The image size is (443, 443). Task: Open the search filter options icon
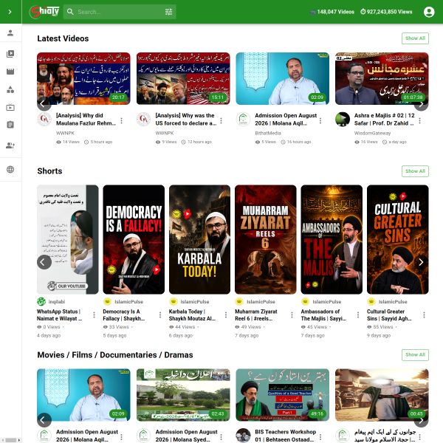tap(168, 12)
